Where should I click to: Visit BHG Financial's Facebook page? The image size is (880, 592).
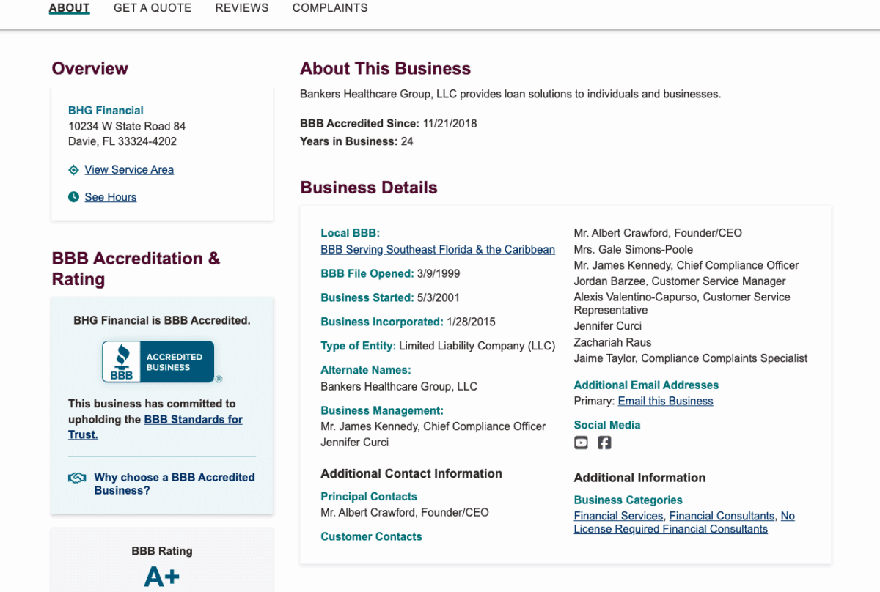coord(604,443)
